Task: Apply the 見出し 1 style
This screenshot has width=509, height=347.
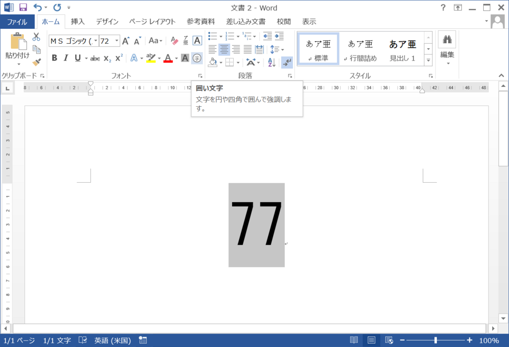Action: tap(403, 48)
